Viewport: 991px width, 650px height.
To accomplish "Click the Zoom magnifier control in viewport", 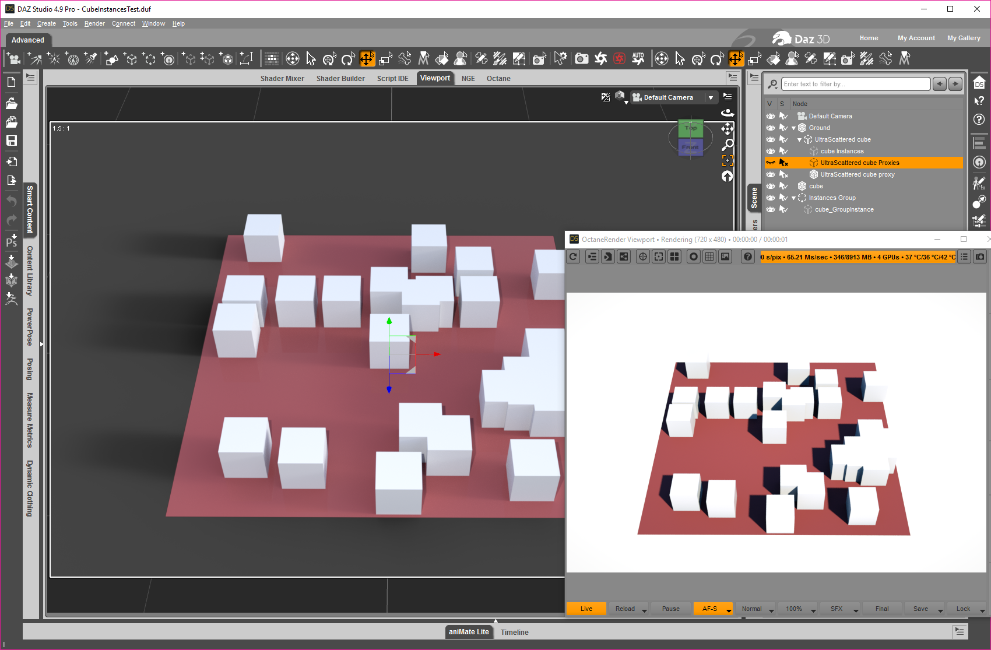I will (x=728, y=145).
